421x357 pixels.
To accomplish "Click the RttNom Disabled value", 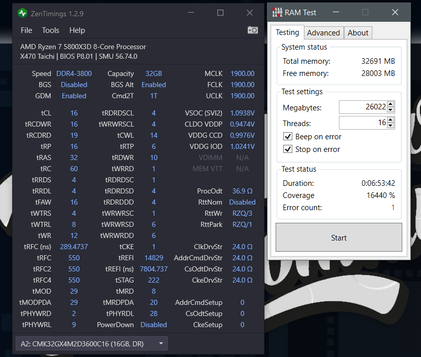I will [x=242, y=202].
